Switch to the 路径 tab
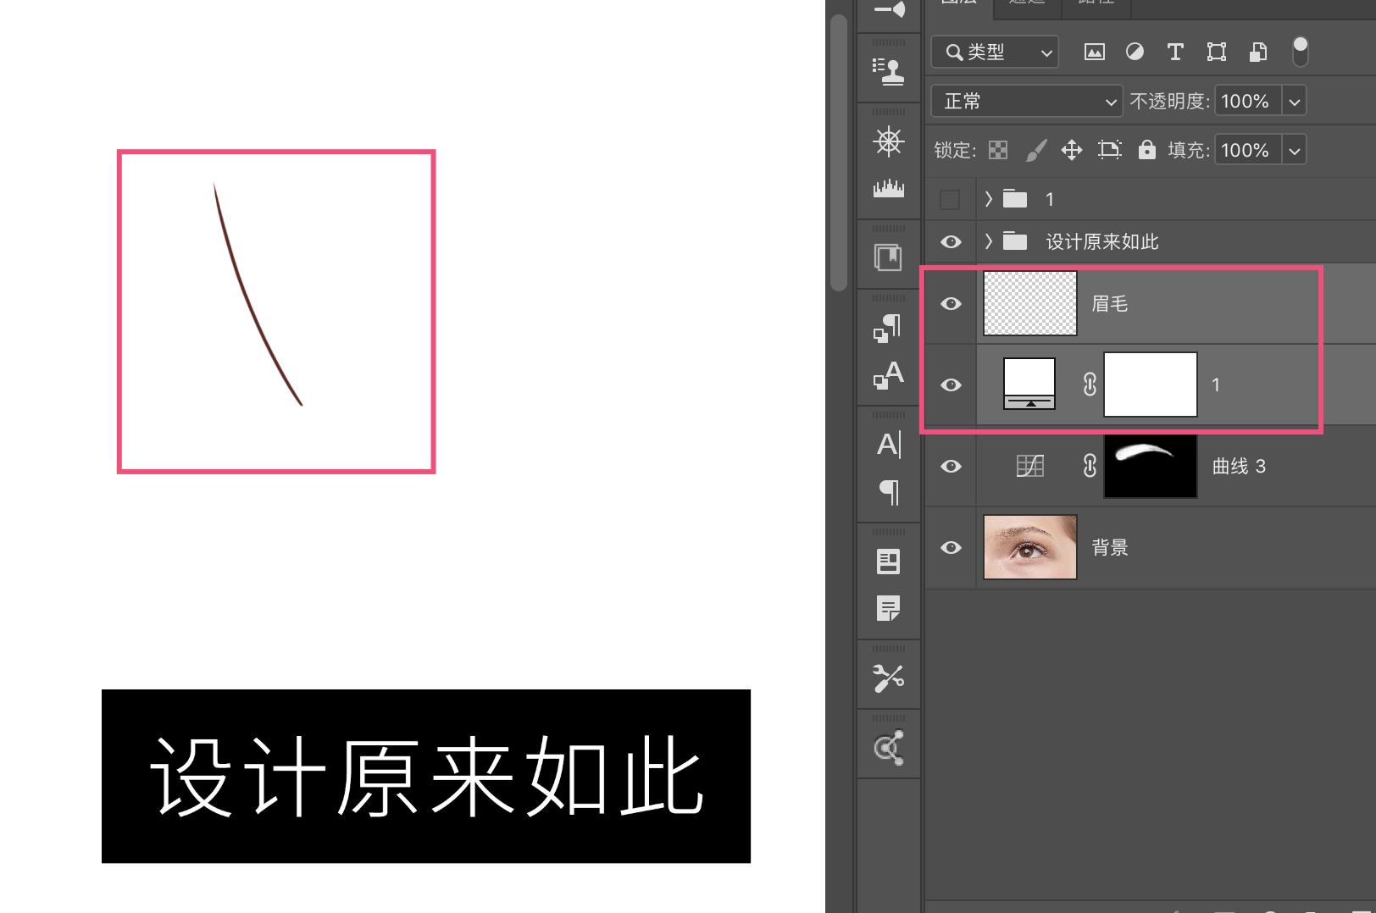The width and height of the screenshot is (1376, 913). 1096,4
